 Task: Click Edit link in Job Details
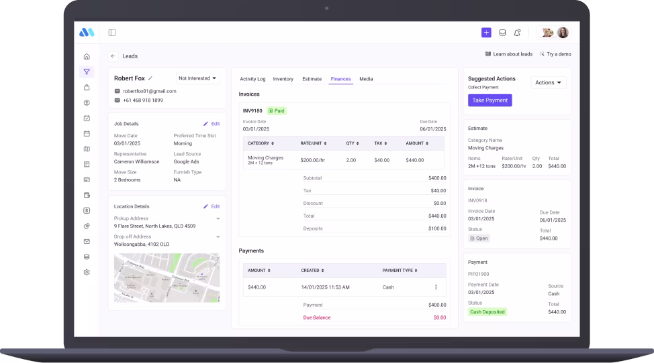(212, 124)
